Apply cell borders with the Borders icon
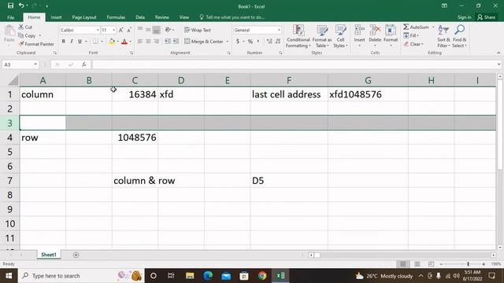Image resolution: width=504 pixels, height=283 pixels. click(x=95, y=42)
